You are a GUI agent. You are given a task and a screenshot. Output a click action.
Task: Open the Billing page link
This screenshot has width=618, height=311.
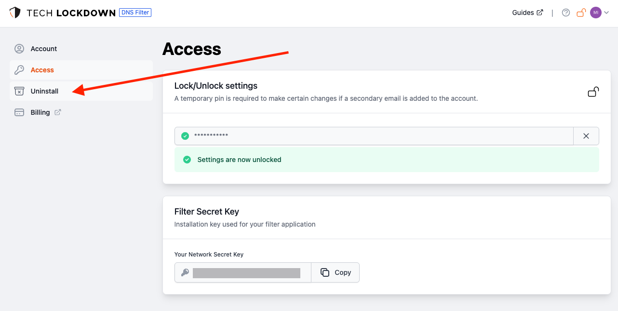[40, 112]
